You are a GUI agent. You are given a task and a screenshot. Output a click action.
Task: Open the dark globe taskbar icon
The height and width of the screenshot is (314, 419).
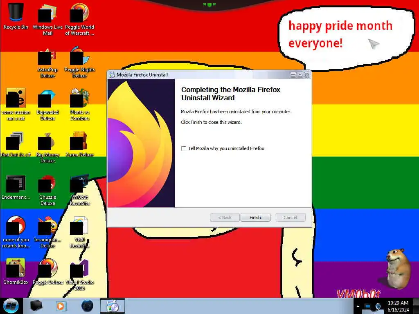pos(87,306)
